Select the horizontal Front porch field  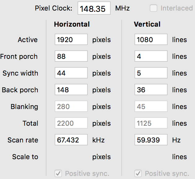point(71,56)
